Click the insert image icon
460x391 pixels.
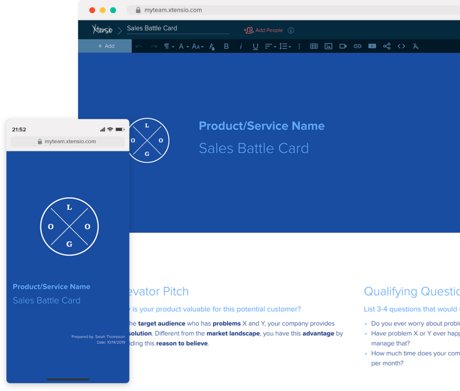[x=328, y=46]
